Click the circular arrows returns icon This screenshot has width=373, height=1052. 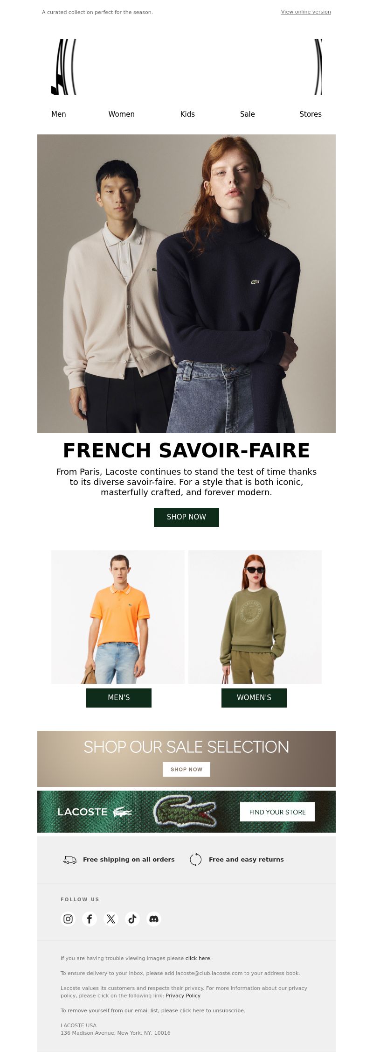pyautogui.click(x=196, y=860)
